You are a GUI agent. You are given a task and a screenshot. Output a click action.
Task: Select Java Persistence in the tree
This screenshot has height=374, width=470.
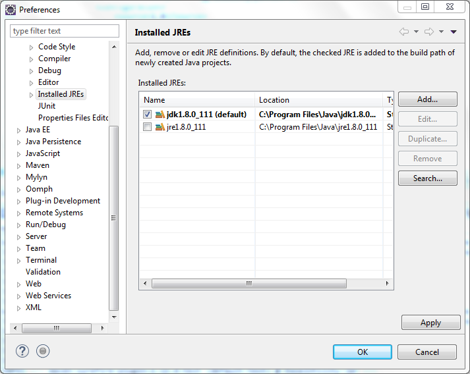pyautogui.click(x=53, y=142)
